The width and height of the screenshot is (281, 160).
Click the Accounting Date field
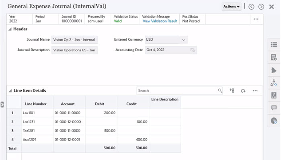pos(171,50)
